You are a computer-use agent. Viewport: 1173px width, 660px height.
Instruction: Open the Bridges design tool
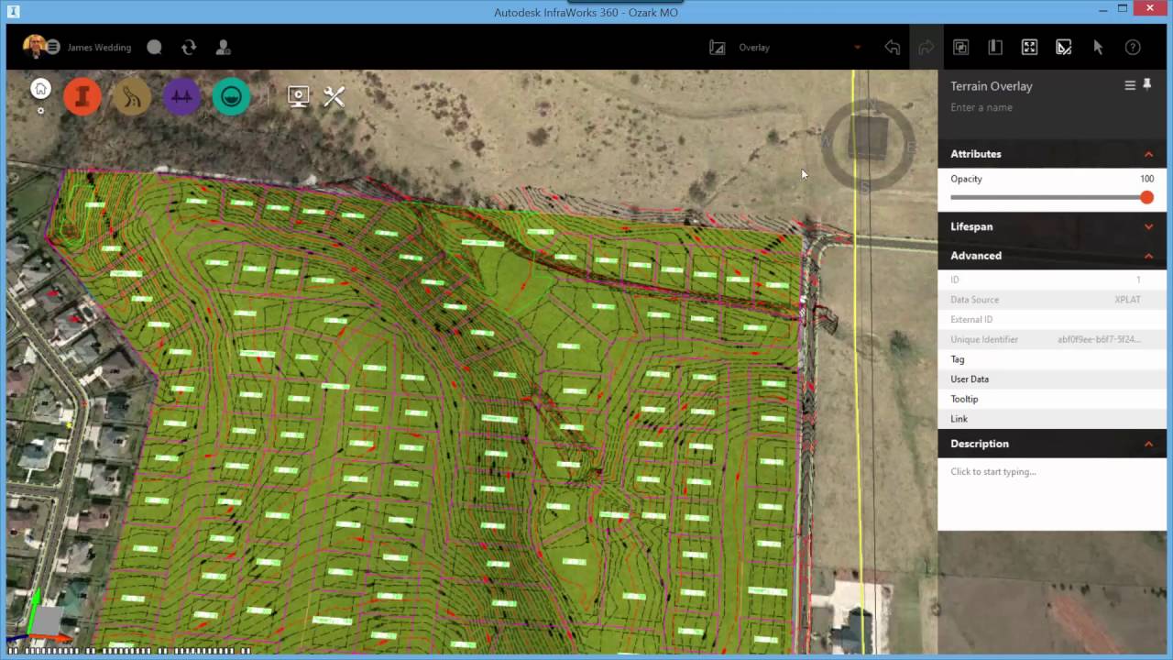click(181, 95)
